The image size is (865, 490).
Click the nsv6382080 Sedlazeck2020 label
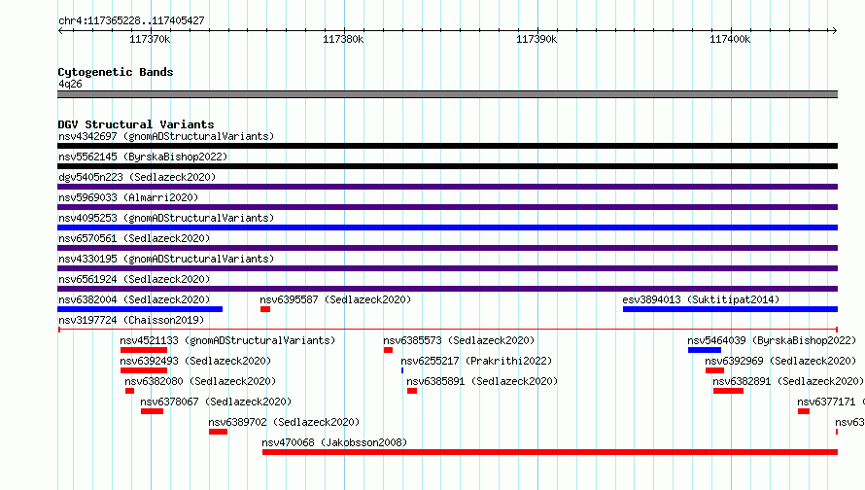(x=200, y=381)
